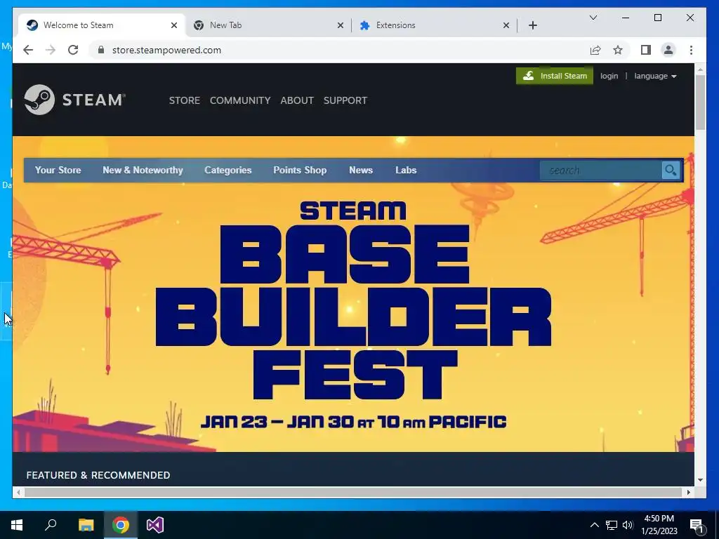The height and width of the screenshot is (539, 719).
Task: Open New & Noteworthy menu
Action: [x=143, y=170]
